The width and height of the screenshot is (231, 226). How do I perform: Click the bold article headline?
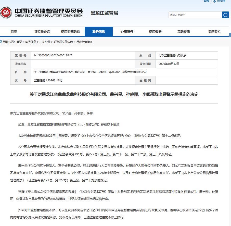point(114,94)
